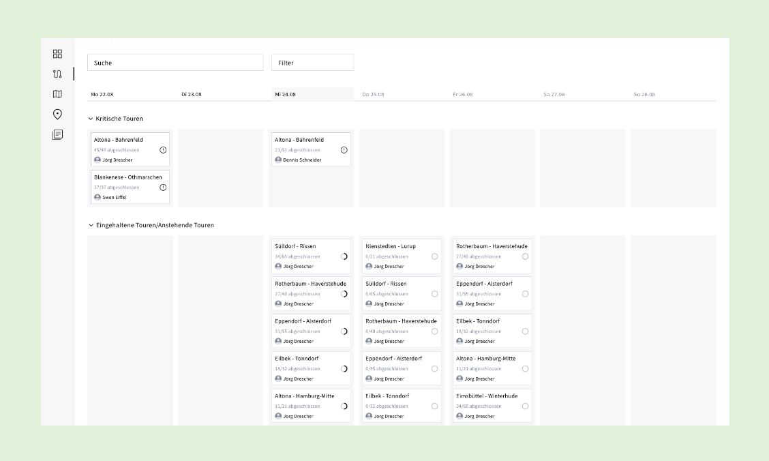Select the tours route icon in sidebar
The image size is (769, 461).
[57, 74]
